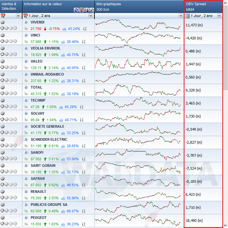Viewport: 228px width, 228px height.
Task: Toggle alert D for PEUGEOT
Action: pyautogui.click(x=15, y=223)
